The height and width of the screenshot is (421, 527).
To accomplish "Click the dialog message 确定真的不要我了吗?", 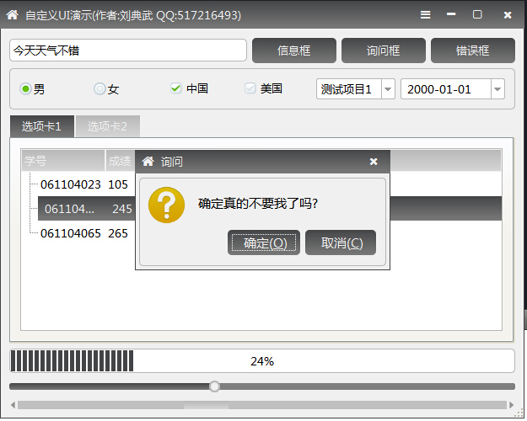I will [258, 204].
